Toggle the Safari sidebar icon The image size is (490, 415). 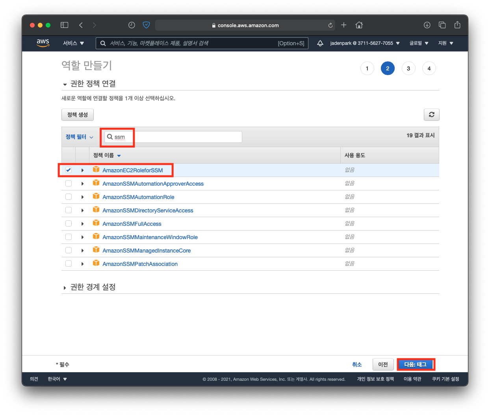pyautogui.click(x=64, y=25)
